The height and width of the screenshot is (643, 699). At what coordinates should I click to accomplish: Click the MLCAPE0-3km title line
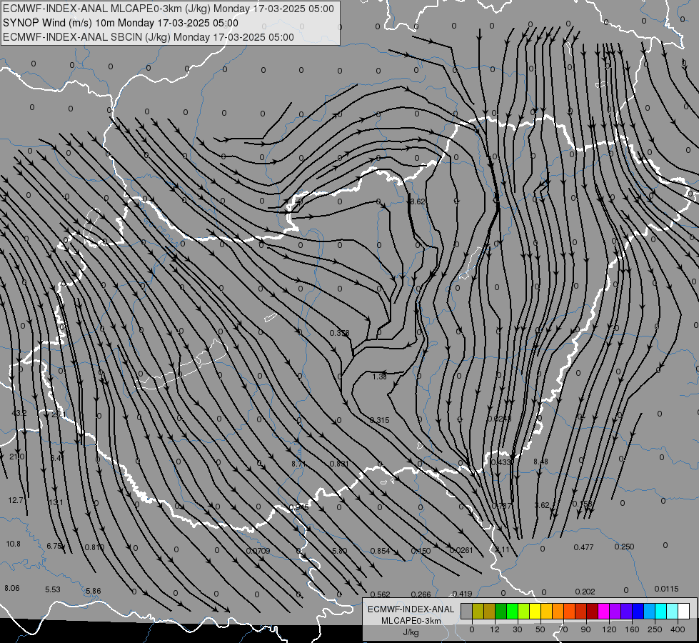[168, 9]
